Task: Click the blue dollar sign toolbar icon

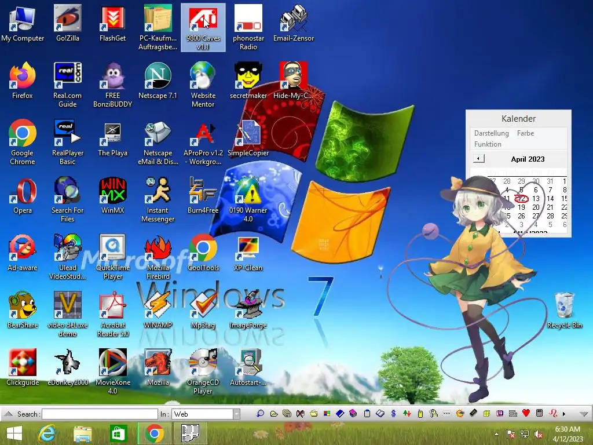Action: pos(393,414)
